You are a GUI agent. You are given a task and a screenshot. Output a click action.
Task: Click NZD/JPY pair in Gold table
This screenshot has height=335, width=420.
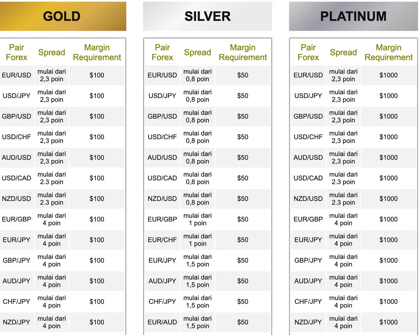pos(17,322)
